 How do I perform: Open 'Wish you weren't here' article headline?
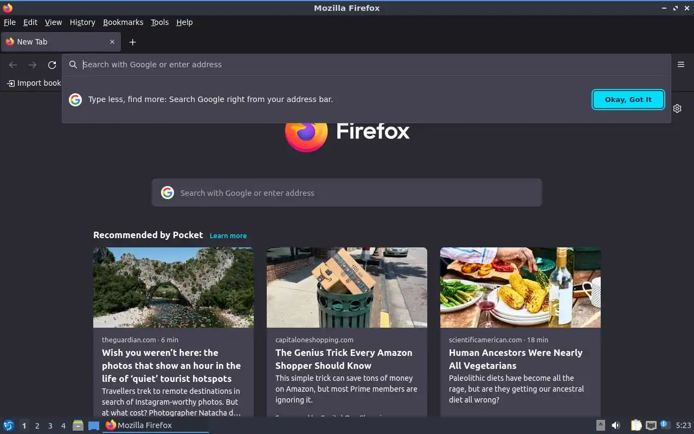pos(171,366)
